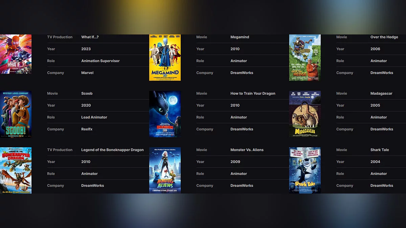Click the "How to Train Your Dragon" title text
Screen dimensions: 406x228
(253, 94)
